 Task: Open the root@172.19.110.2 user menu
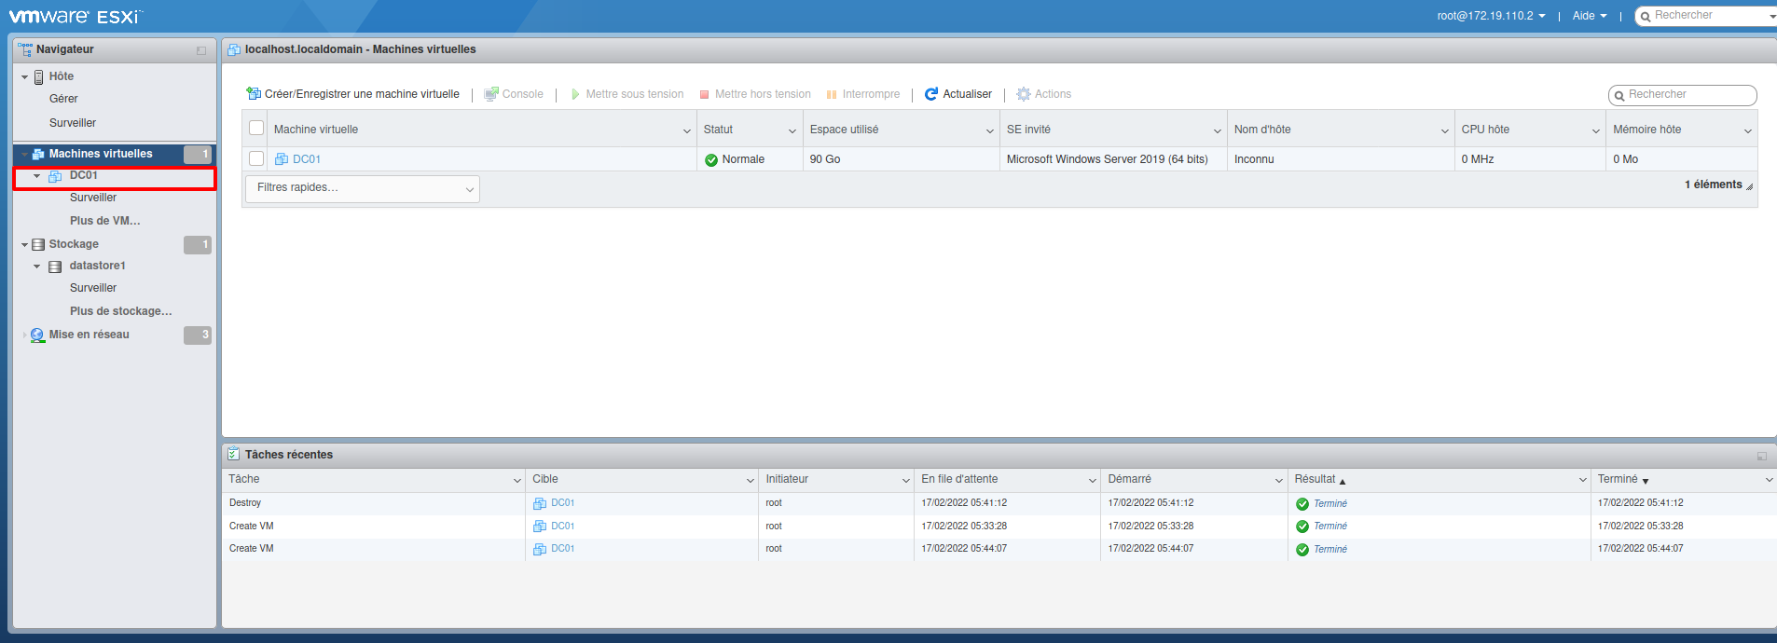pos(1490,16)
